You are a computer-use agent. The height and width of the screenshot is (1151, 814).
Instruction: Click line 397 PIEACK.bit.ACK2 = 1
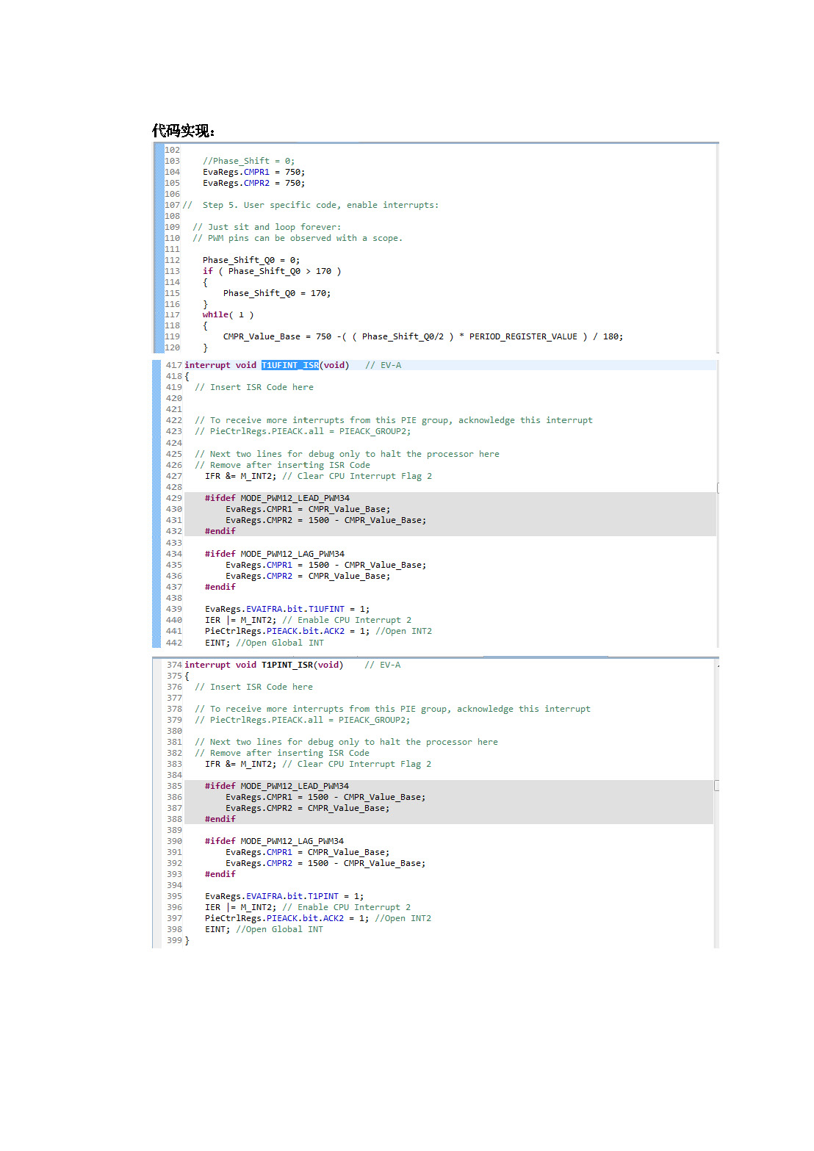tap(318, 918)
